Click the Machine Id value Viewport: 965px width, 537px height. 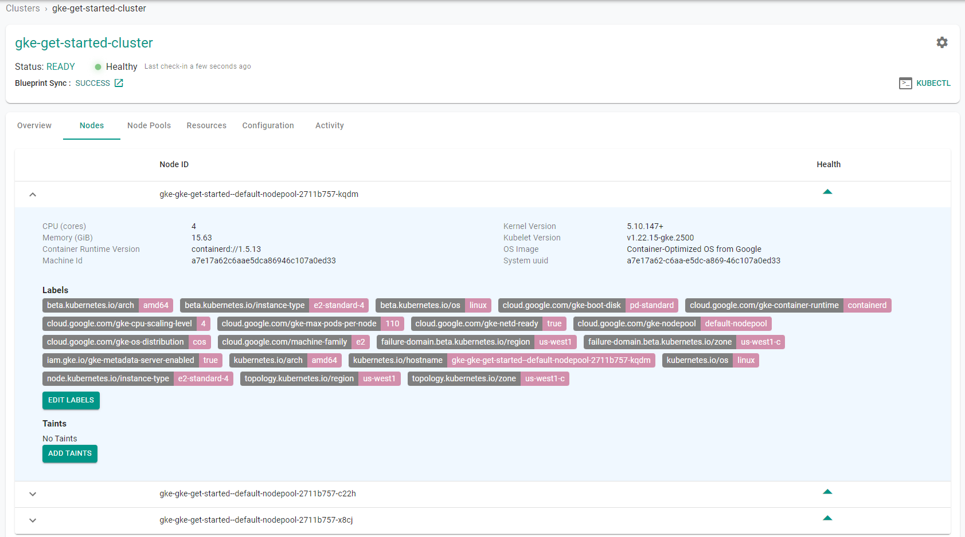coord(264,260)
